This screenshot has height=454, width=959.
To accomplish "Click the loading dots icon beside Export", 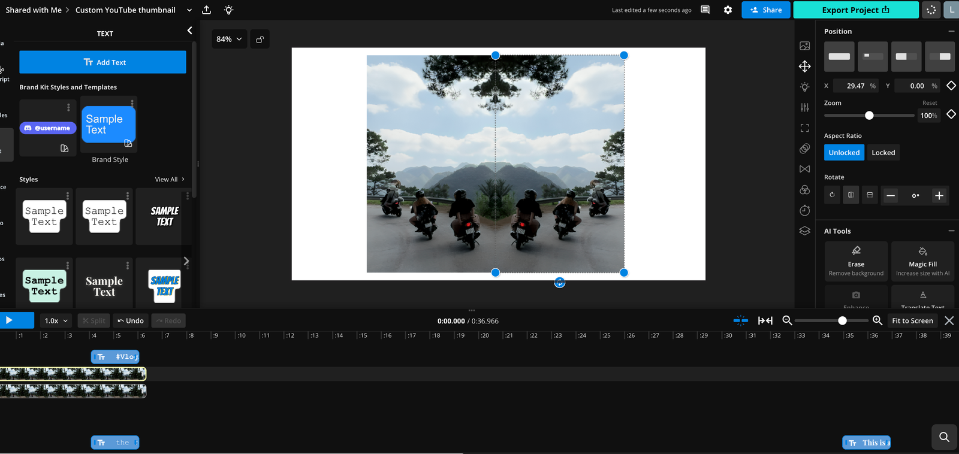I will (x=931, y=10).
